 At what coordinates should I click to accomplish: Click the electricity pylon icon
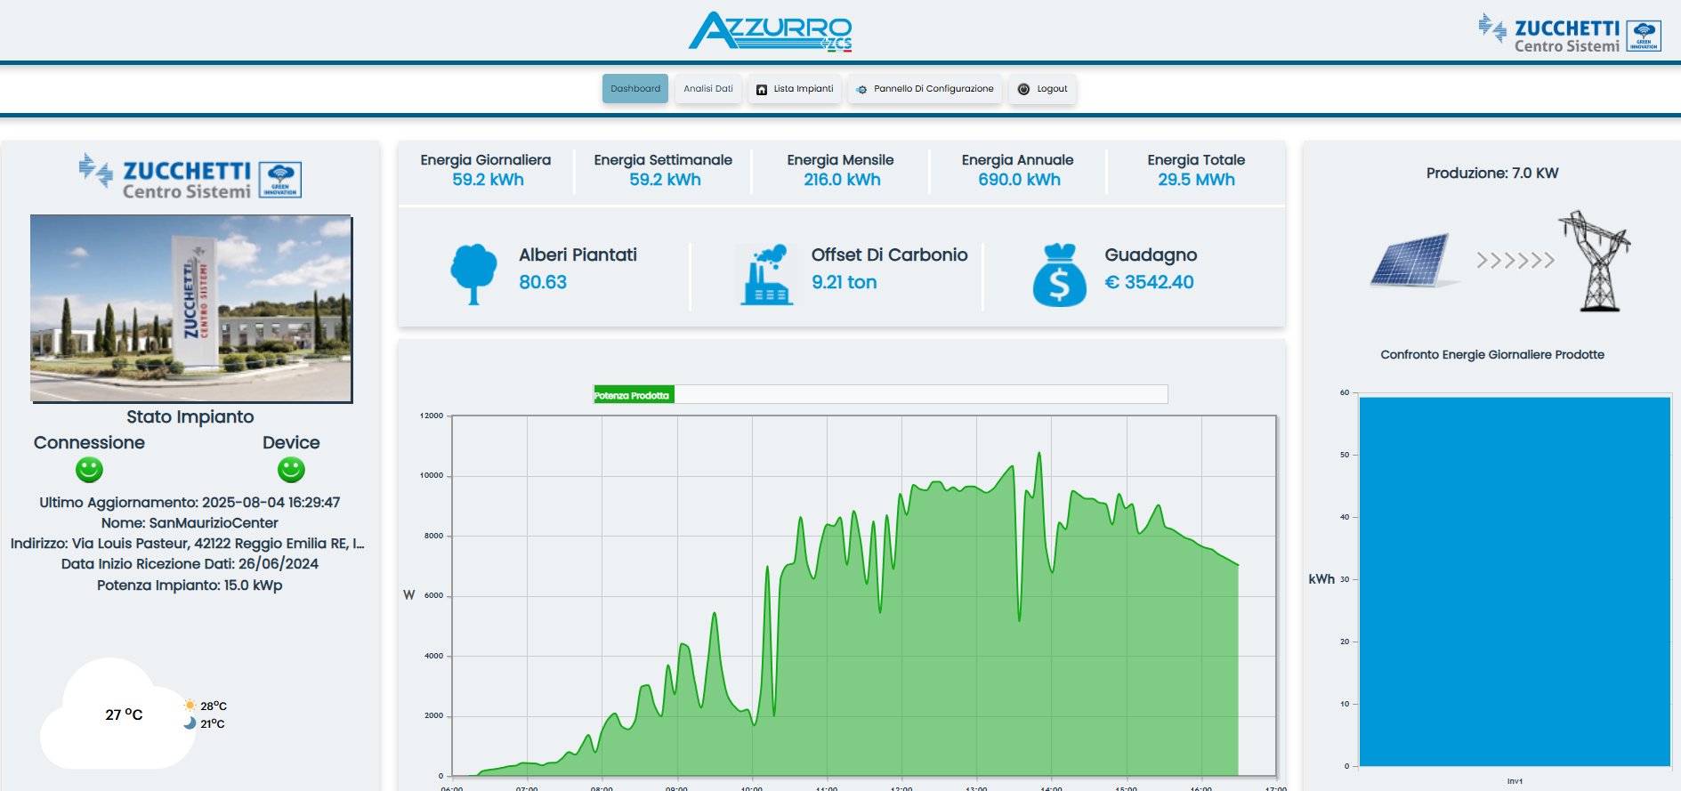click(x=1598, y=261)
